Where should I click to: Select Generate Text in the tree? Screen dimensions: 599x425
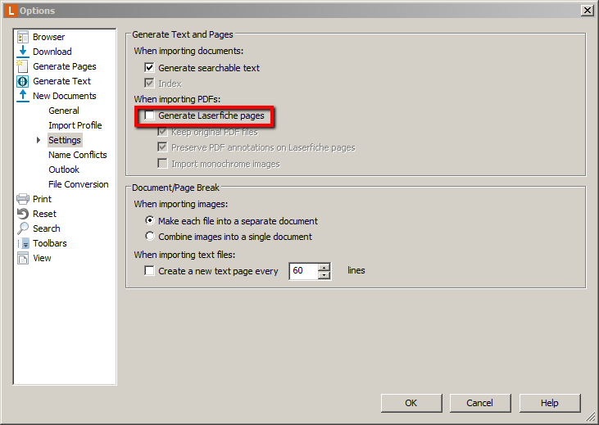[61, 81]
